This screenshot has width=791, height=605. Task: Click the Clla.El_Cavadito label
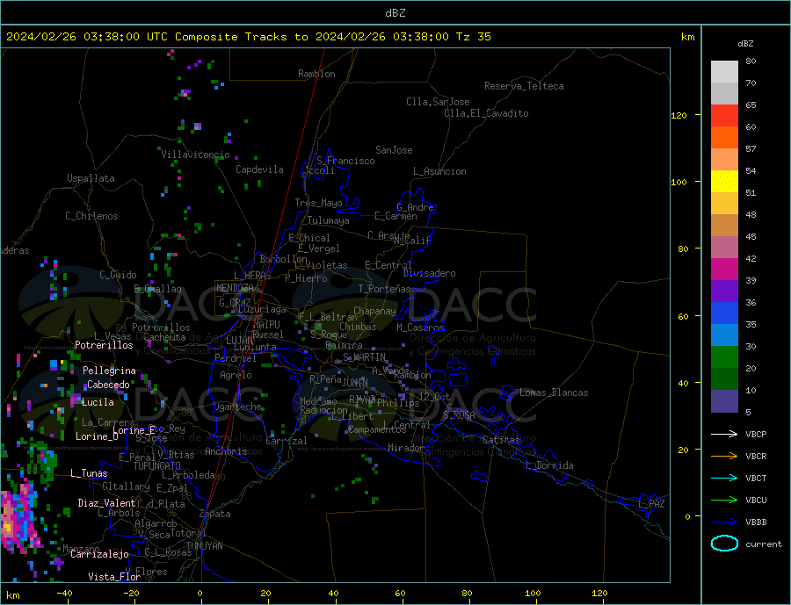486,113
